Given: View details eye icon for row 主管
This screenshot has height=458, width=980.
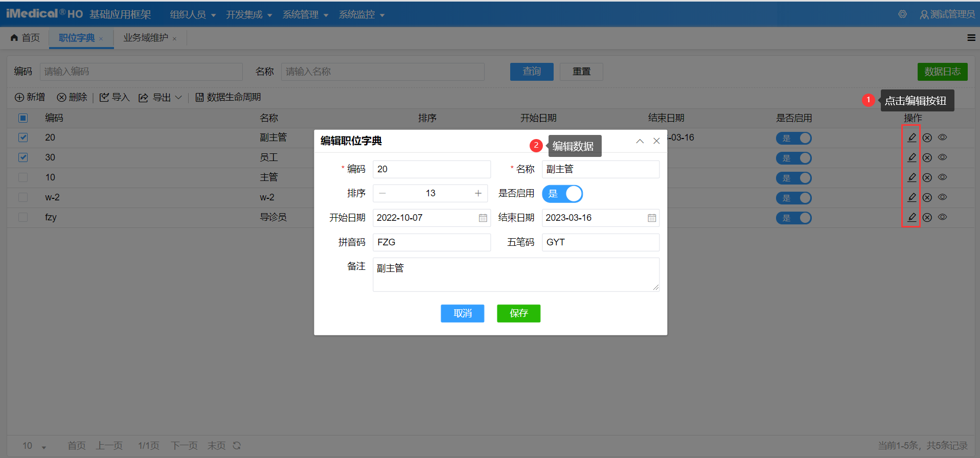Looking at the screenshot, I should tap(943, 177).
